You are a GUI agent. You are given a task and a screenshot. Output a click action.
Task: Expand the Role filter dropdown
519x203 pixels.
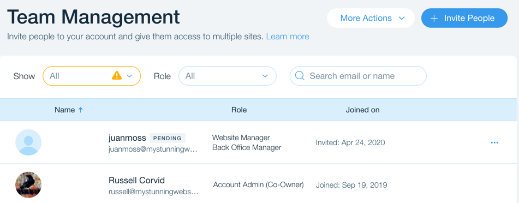click(228, 76)
